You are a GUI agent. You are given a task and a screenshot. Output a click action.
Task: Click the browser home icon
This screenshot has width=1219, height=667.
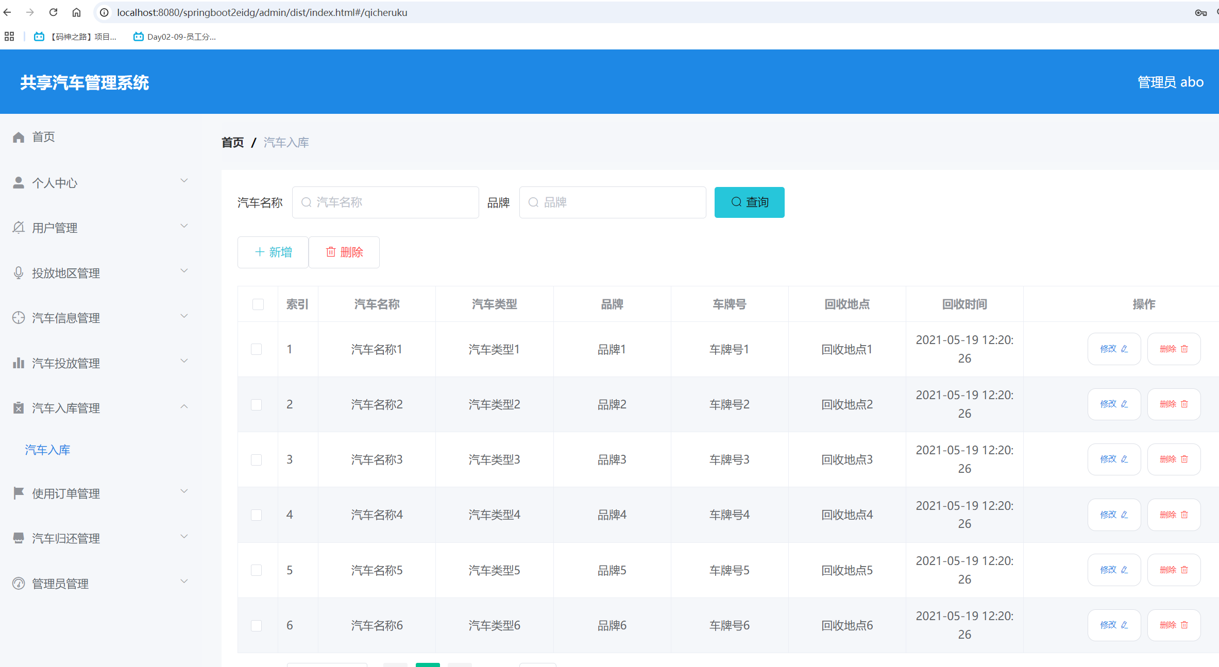point(76,12)
